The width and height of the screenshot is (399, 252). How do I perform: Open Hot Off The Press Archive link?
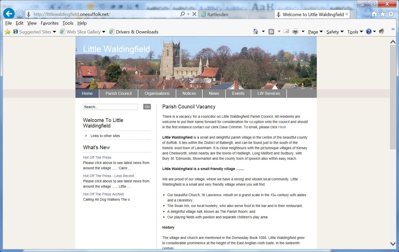[103, 194]
